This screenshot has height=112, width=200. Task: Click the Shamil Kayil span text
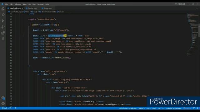[x=90, y=101]
